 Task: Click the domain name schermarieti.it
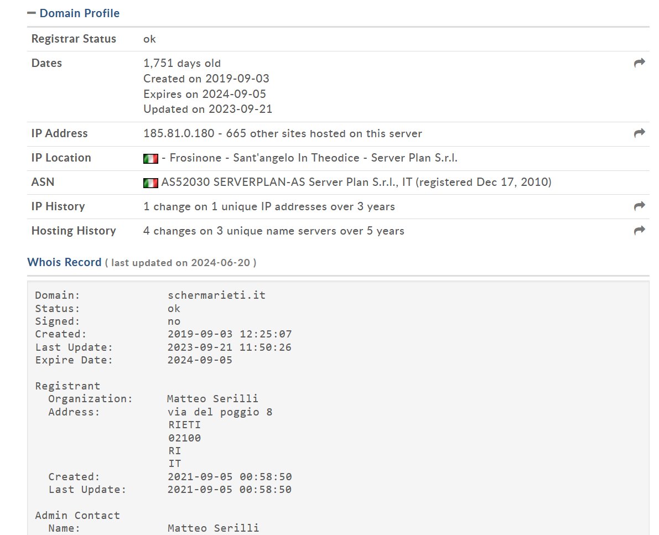click(x=216, y=295)
